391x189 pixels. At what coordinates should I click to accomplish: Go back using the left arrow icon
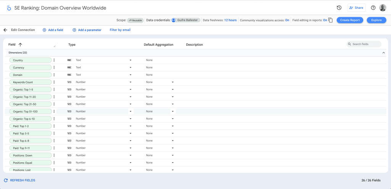[x=5, y=30]
